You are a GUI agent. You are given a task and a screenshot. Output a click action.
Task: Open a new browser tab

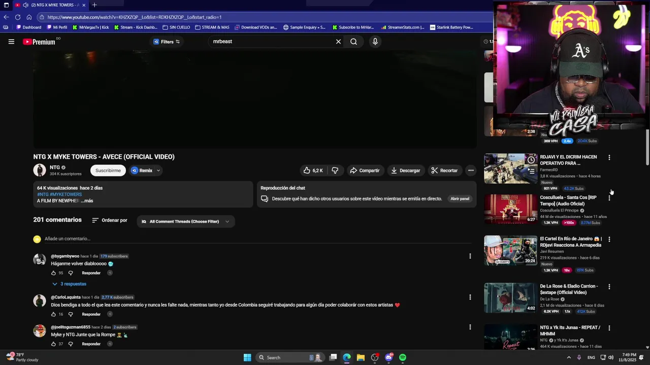[x=94, y=5]
